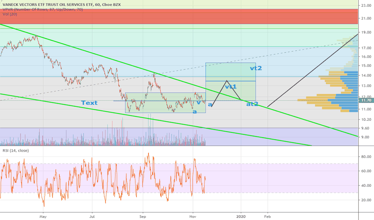Click the '2020' time axis label
374x220 pixels.
pos(241,216)
